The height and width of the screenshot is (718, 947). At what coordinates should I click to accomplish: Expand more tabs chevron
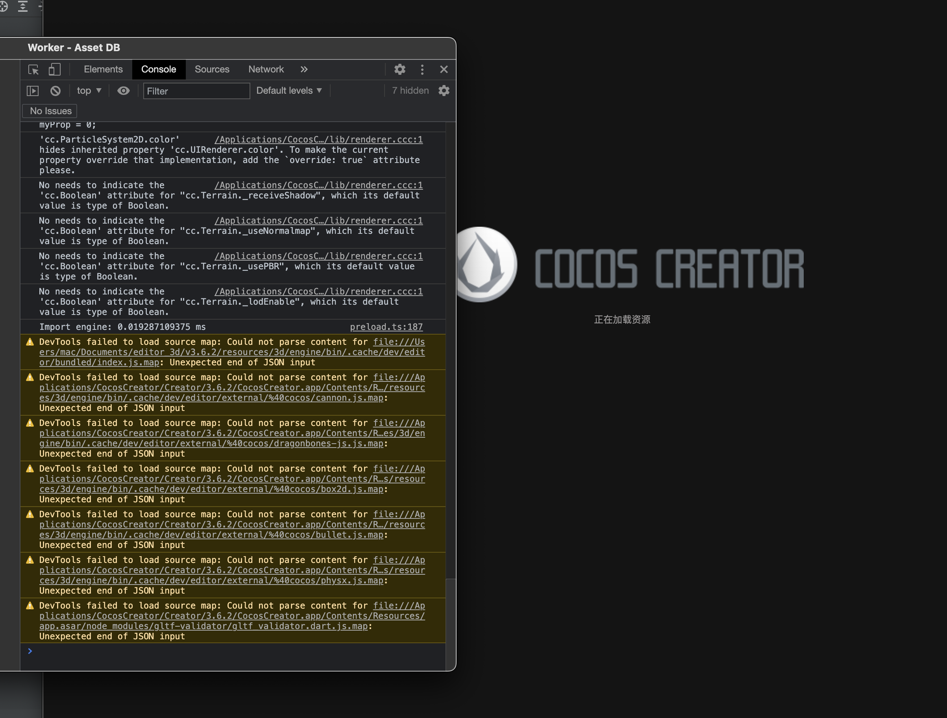click(303, 69)
